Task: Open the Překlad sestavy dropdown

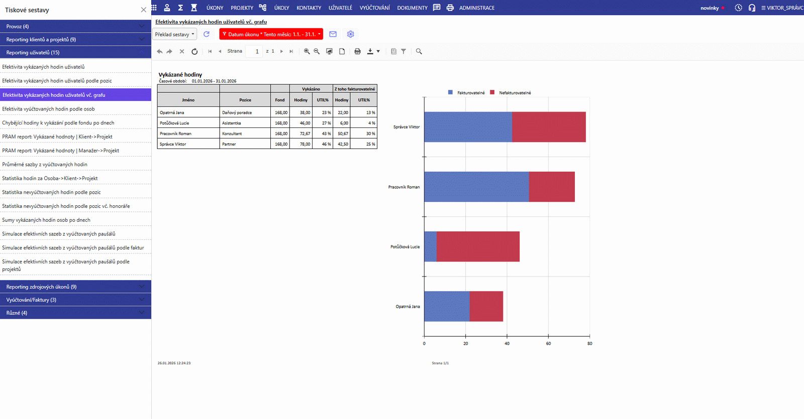Action: [x=174, y=34]
